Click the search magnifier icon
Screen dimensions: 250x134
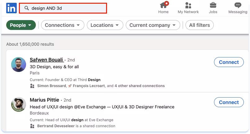(x=27, y=8)
